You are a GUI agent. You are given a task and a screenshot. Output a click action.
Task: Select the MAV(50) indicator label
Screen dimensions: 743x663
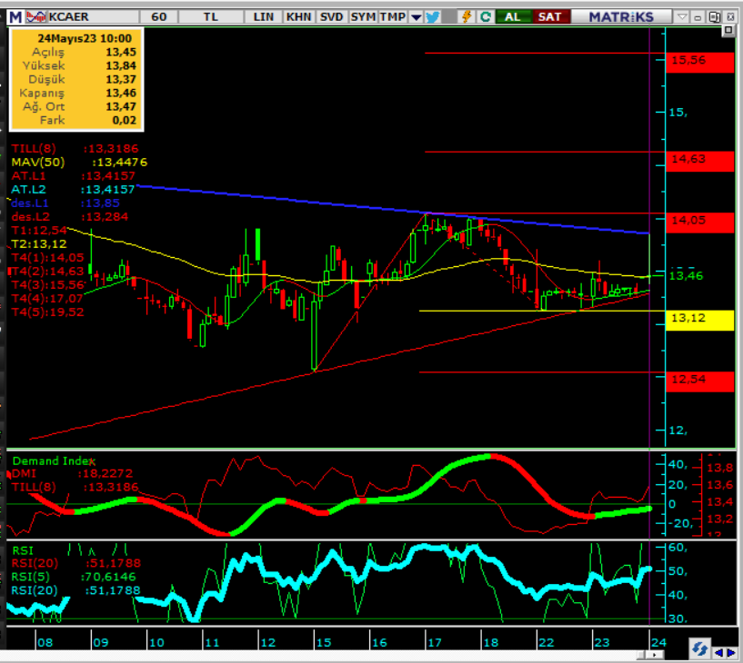coord(79,163)
